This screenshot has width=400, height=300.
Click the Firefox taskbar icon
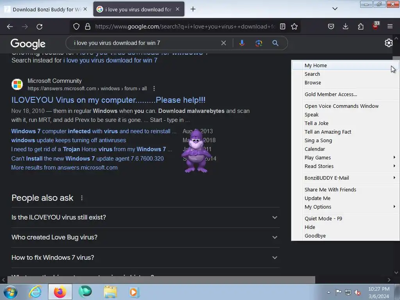(60, 292)
